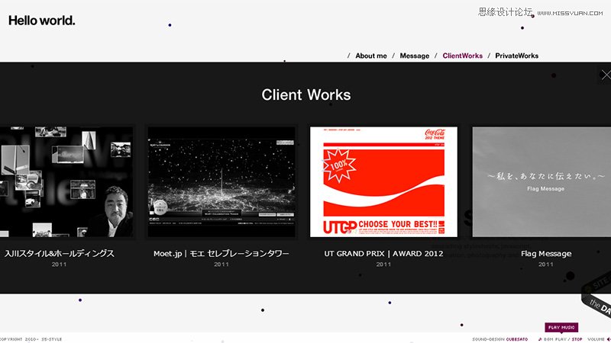The width and height of the screenshot is (611, 343).
Task: Click 2011 under UT GRAND PRIX
Action: click(x=383, y=264)
